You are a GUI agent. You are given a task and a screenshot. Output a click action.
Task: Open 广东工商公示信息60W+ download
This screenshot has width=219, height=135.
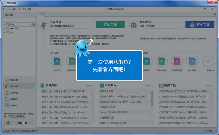(184, 112)
